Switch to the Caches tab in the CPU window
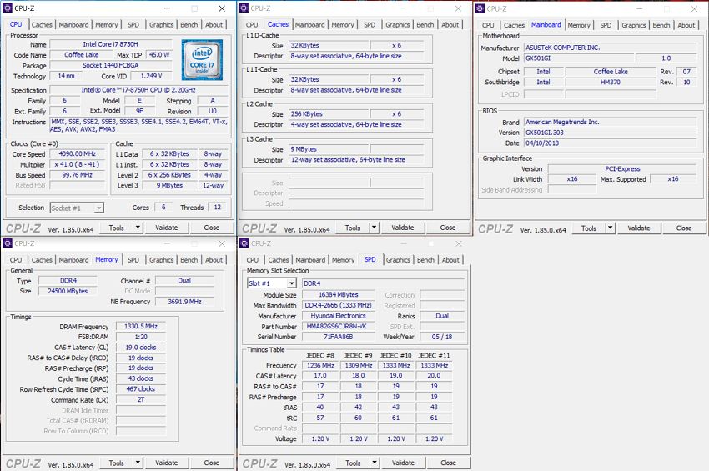709x471 pixels. point(42,25)
